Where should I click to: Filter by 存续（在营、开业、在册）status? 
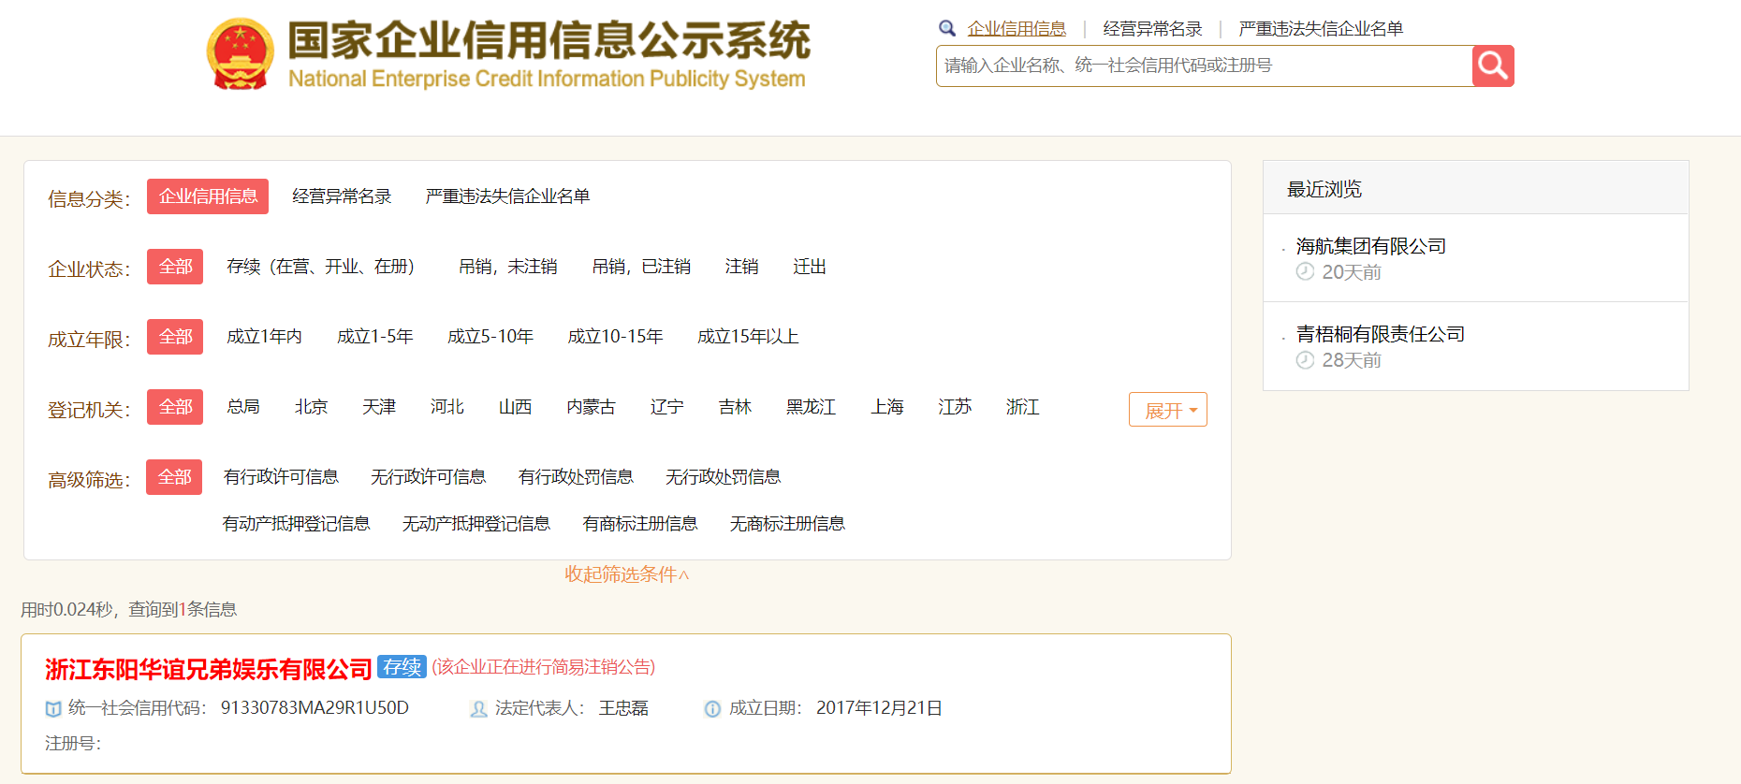[320, 267]
